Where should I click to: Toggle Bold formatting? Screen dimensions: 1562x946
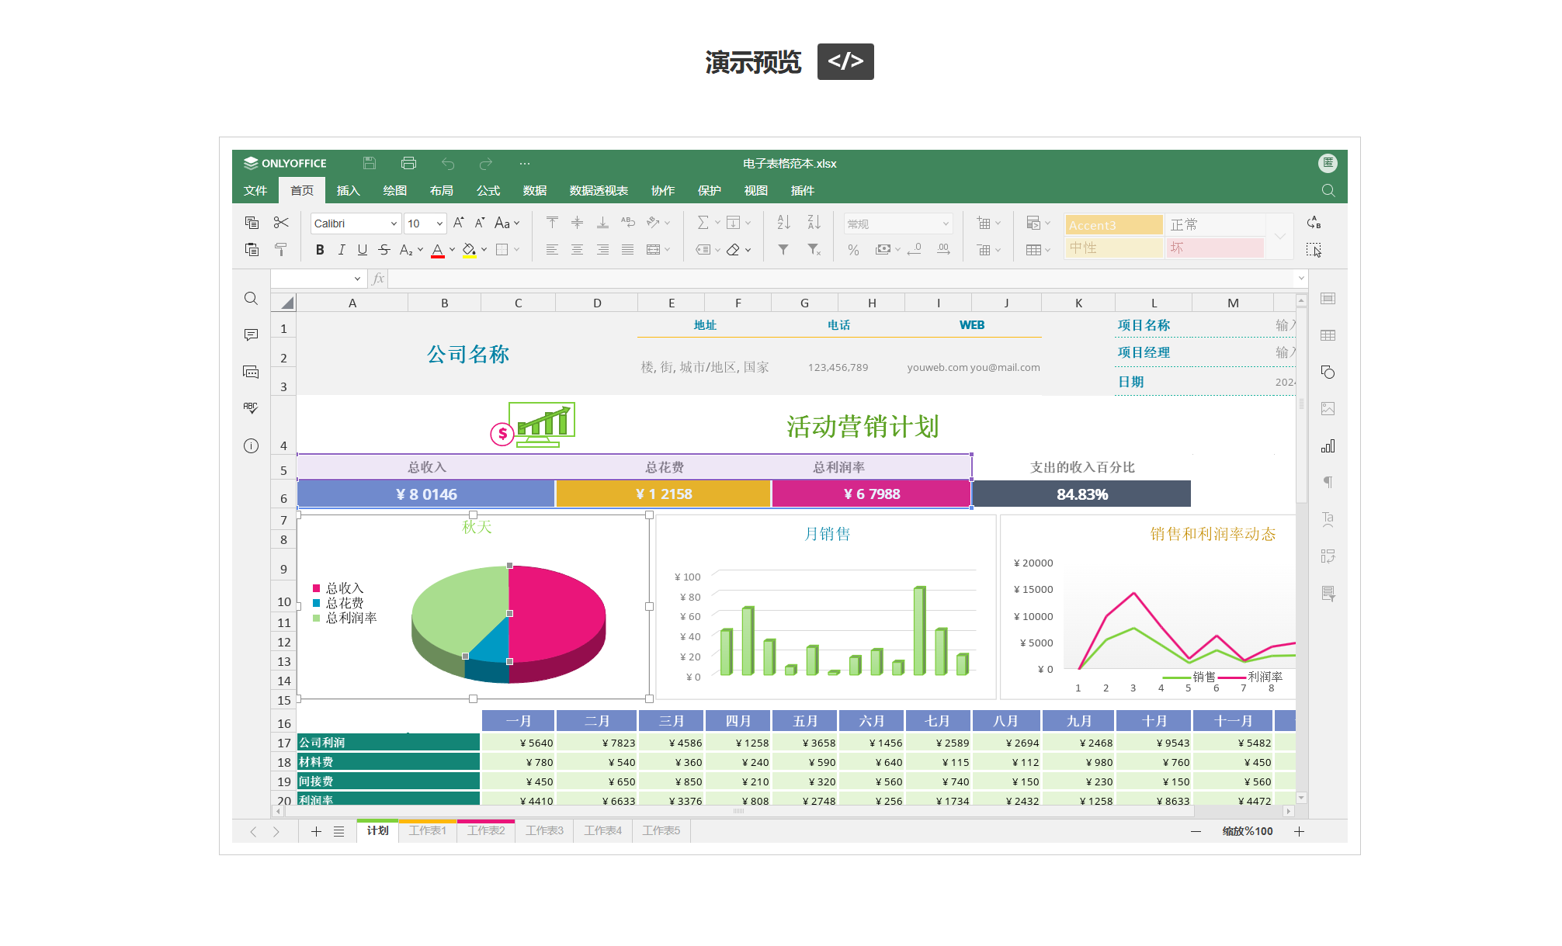coord(320,249)
